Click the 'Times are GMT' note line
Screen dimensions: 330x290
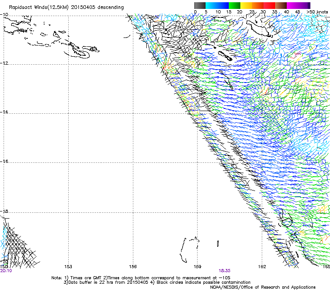coord(141,278)
